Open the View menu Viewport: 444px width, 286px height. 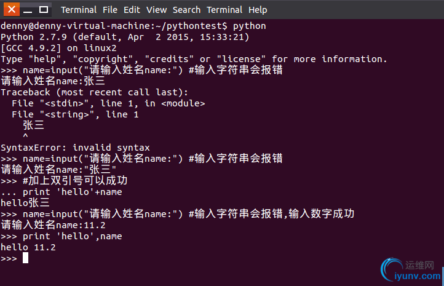pyautogui.click(x=156, y=10)
